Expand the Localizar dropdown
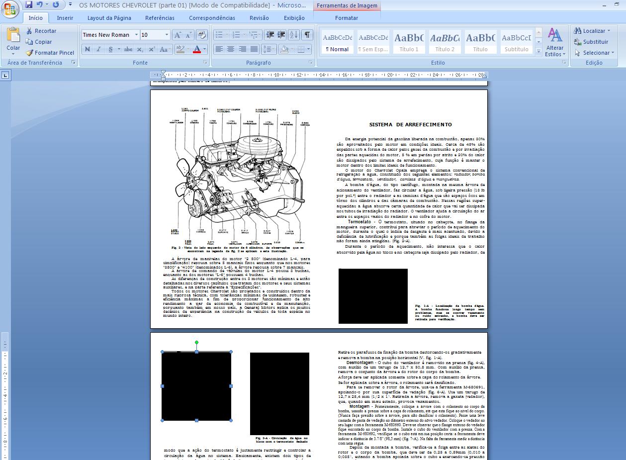 [609, 31]
